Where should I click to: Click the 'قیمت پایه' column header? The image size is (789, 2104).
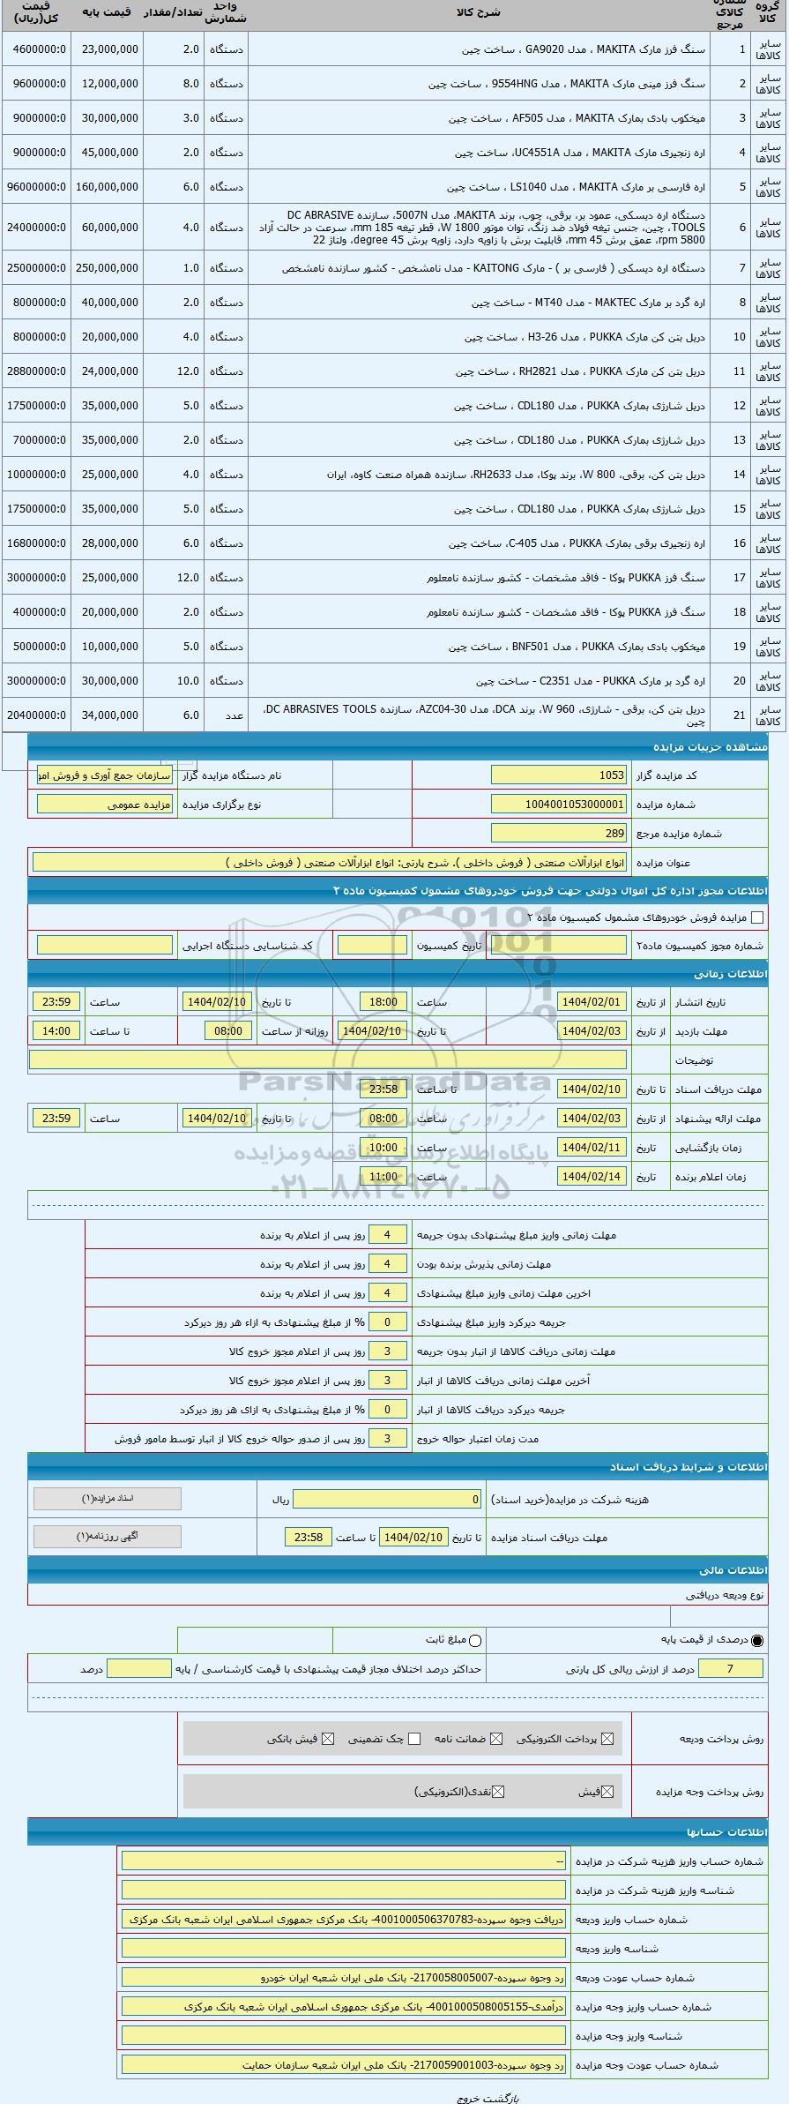(x=106, y=13)
